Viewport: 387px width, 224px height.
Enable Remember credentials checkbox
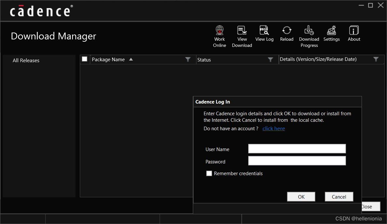[209, 174]
